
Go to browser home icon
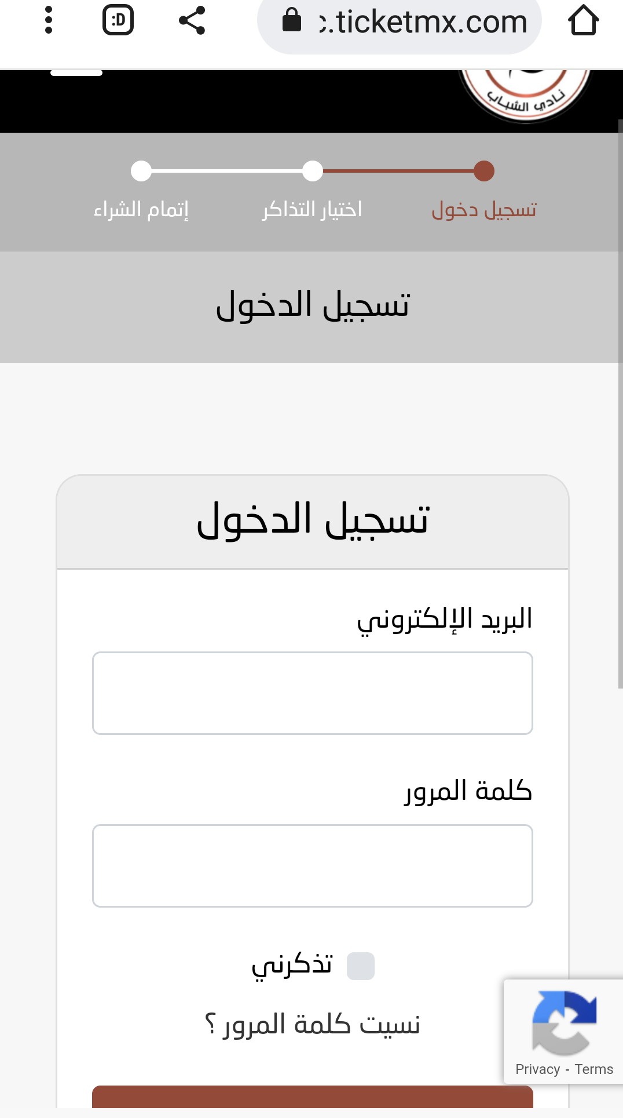[583, 20]
